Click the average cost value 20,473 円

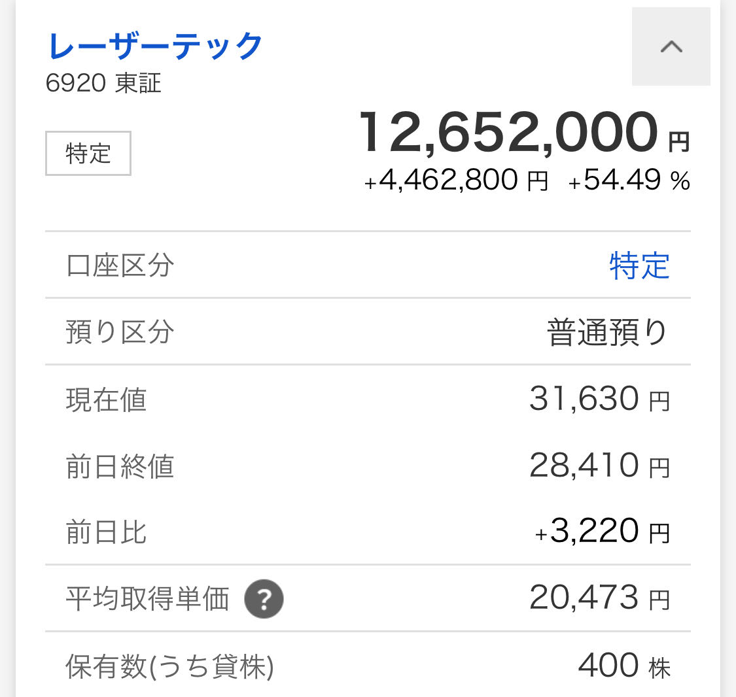click(x=599, y=598)
